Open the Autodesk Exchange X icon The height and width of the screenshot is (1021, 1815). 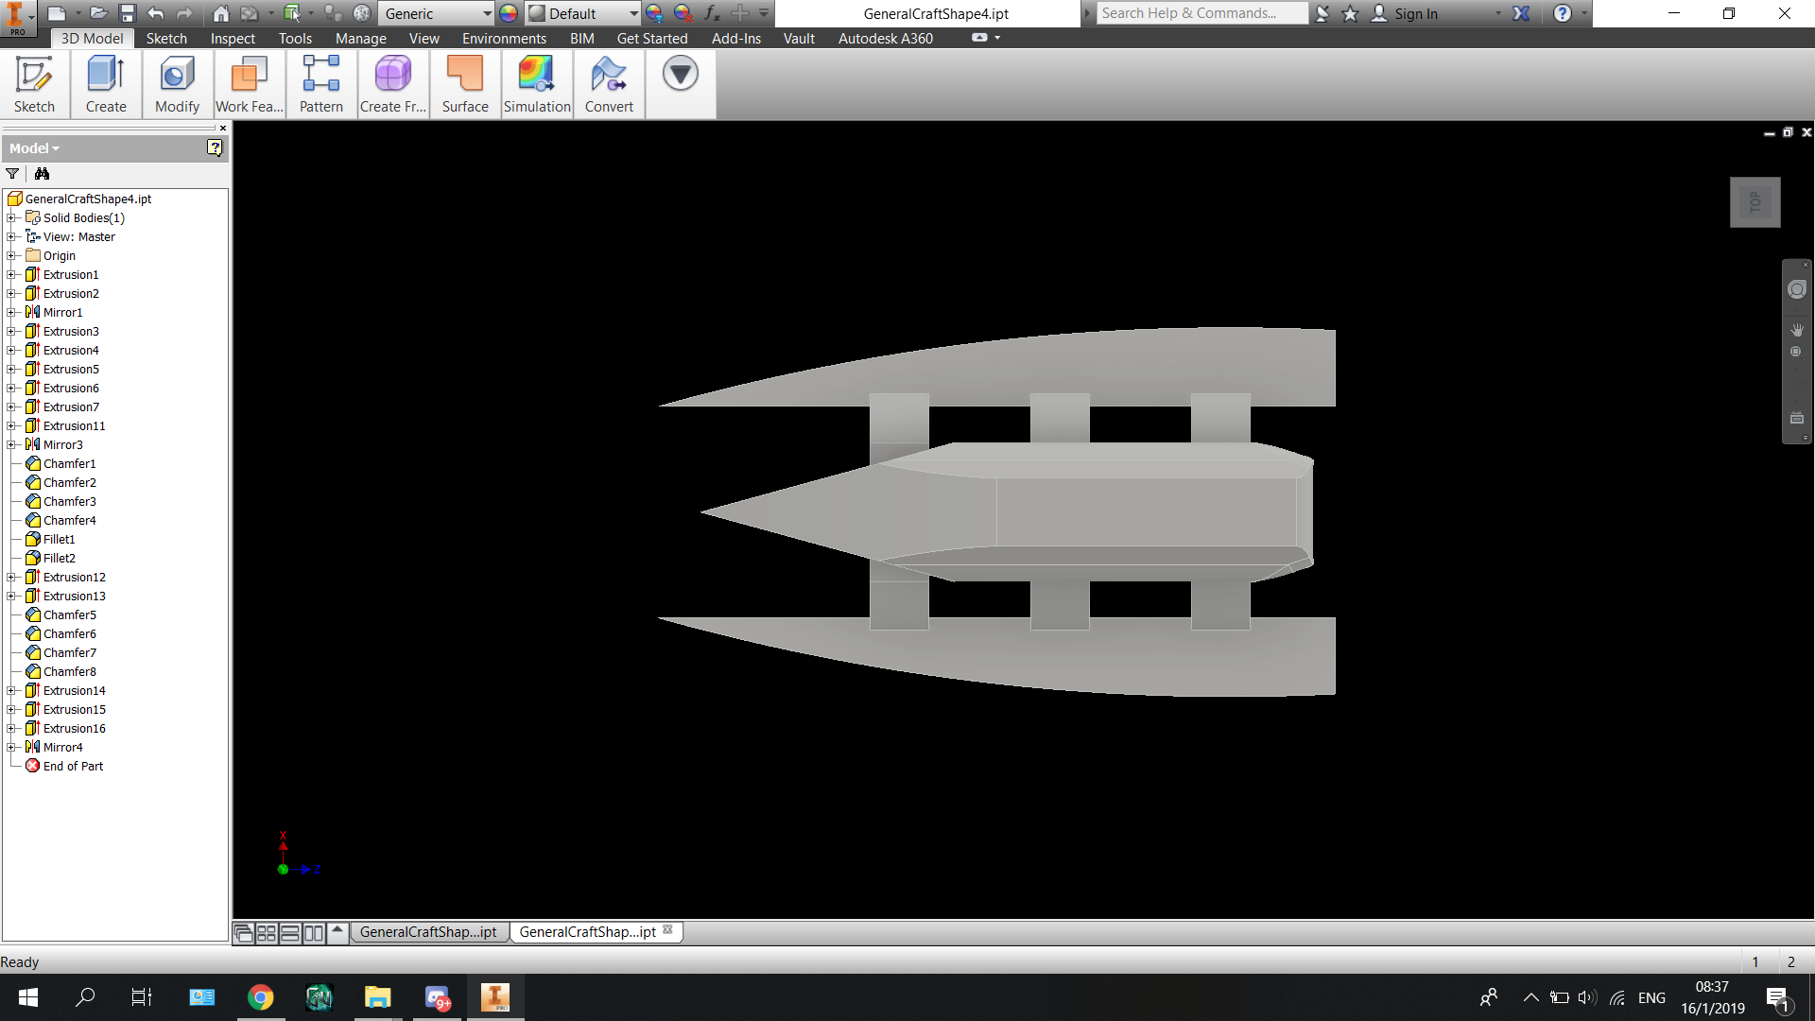(1521, 13)
